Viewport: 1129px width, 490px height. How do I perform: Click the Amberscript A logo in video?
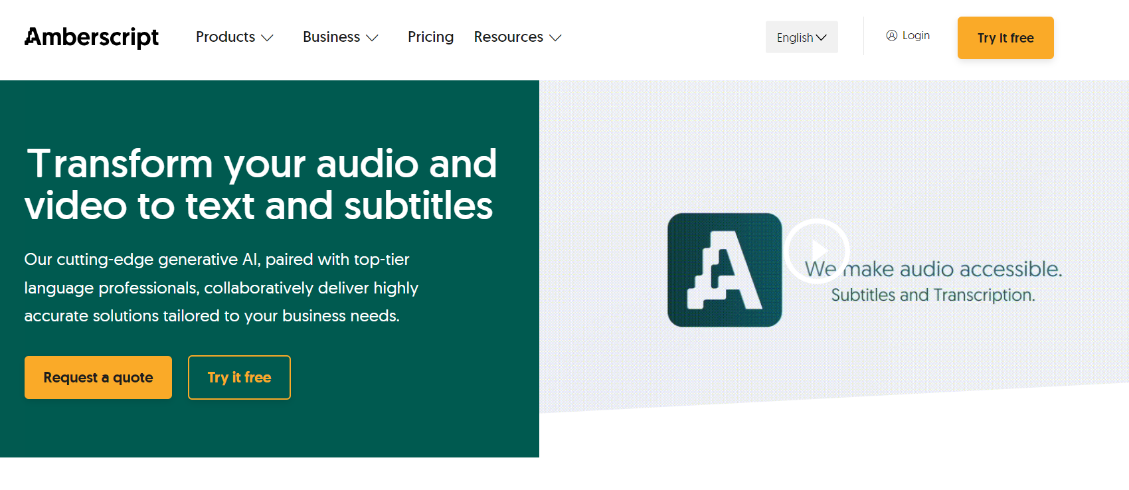click(x=725, y=270)
